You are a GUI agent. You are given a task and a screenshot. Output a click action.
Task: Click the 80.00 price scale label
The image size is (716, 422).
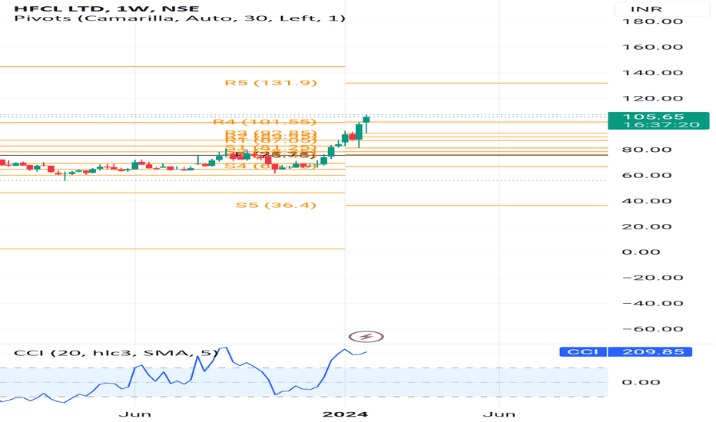[x=647, y=150]
